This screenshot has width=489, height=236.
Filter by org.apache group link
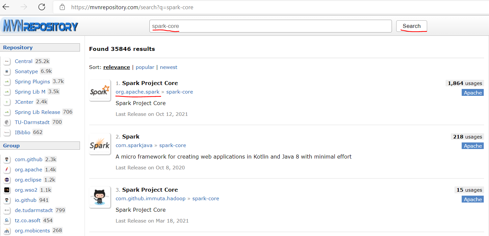pos(29,170)
